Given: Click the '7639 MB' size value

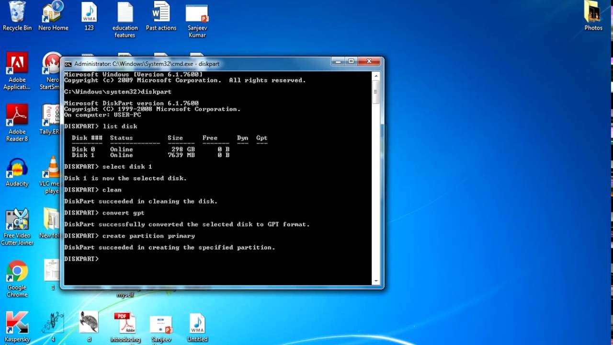Looking at the screenshot, I should point(181,155).
